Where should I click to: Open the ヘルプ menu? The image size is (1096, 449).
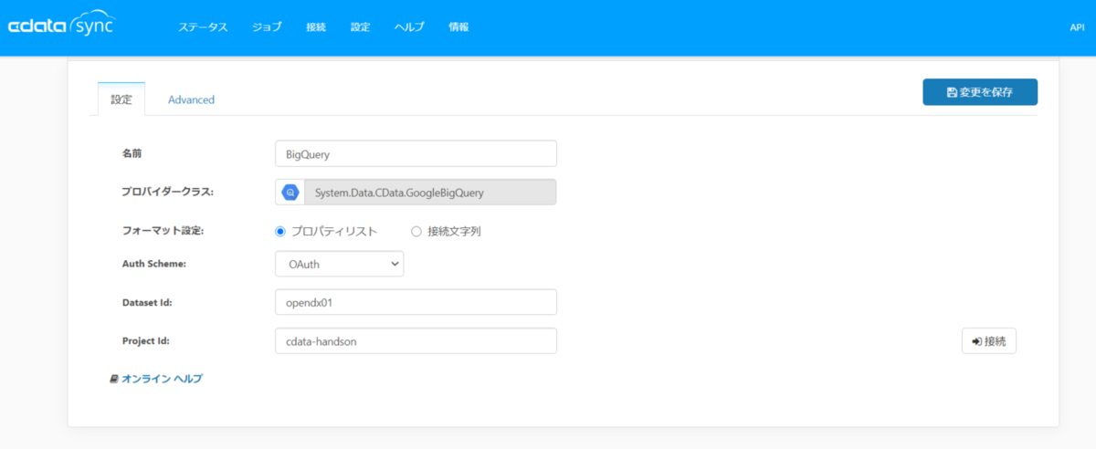(x=409, y=27)
